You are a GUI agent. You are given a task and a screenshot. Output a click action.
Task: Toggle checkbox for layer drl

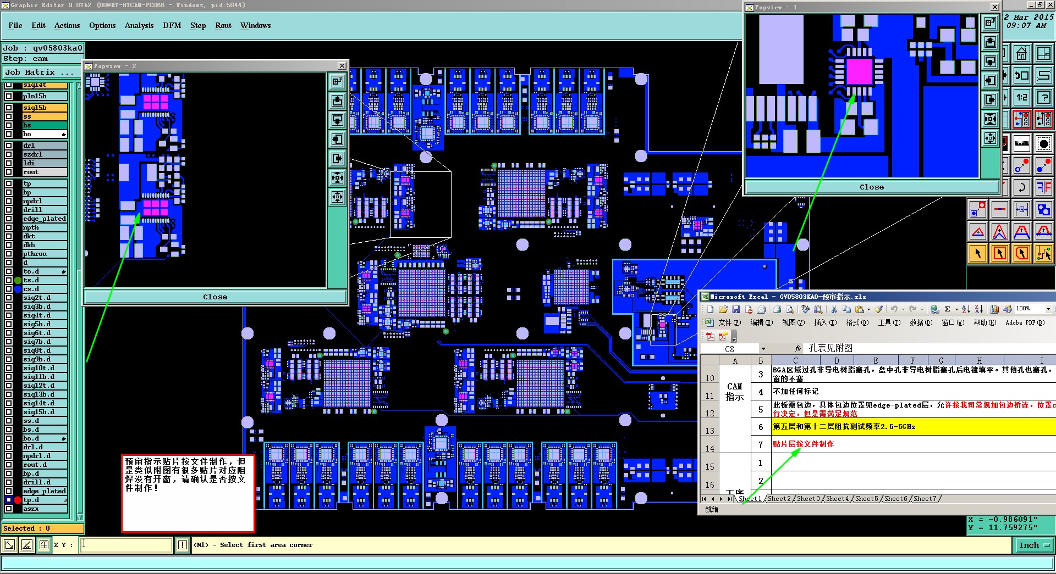coord(9,146)
